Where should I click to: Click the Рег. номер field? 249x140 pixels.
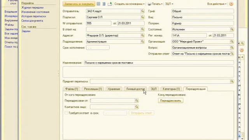[x=189, y=35]
